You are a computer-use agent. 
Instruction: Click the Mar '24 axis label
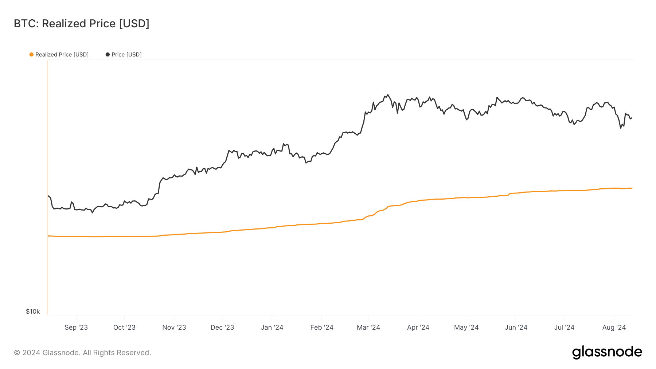(x=368, y=327)
